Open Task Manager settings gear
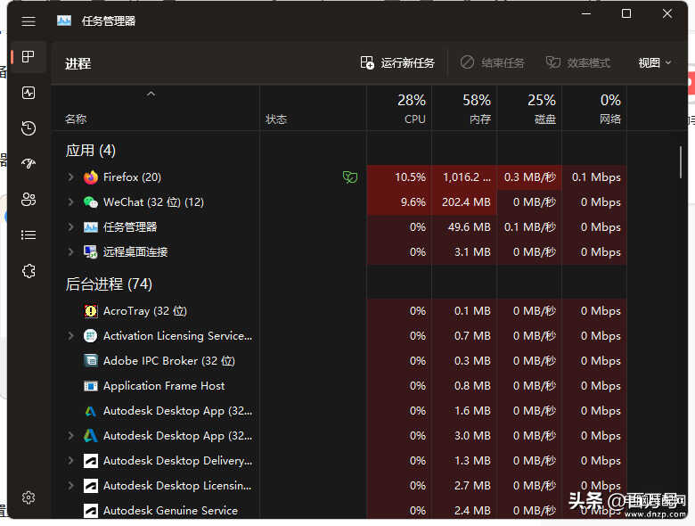695x526 pixels. [x=29, y=497]
